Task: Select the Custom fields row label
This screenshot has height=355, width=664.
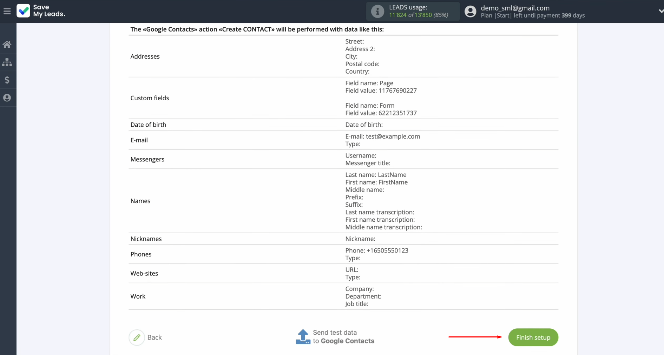Action: (150, 98)
